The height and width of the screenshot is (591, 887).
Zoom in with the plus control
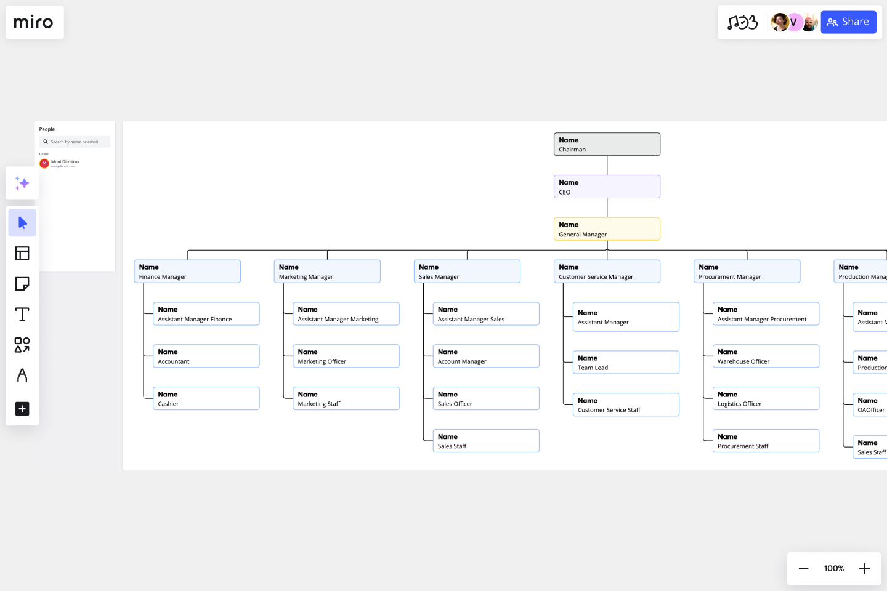point(864,568)
